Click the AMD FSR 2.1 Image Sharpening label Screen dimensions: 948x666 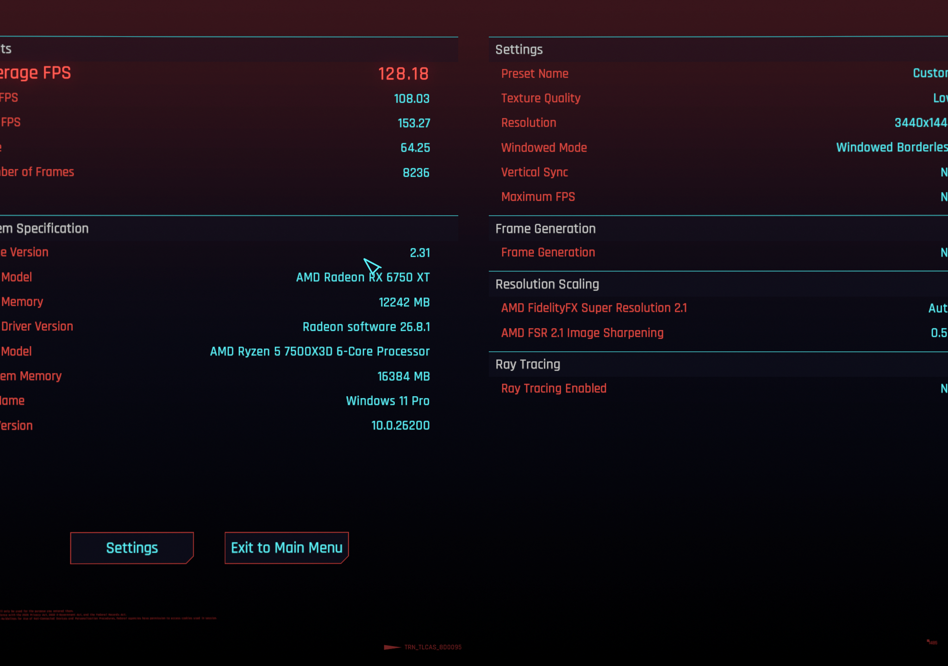point(582,333)
